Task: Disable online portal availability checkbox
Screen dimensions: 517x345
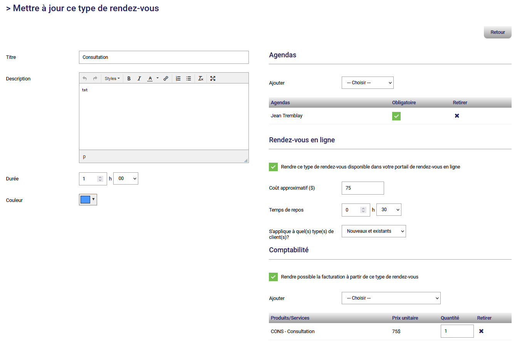Action: point(273,167)
